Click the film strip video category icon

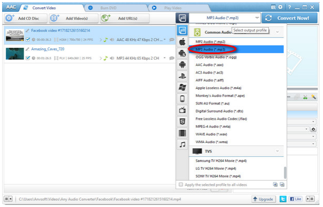(x=183, y=133)
